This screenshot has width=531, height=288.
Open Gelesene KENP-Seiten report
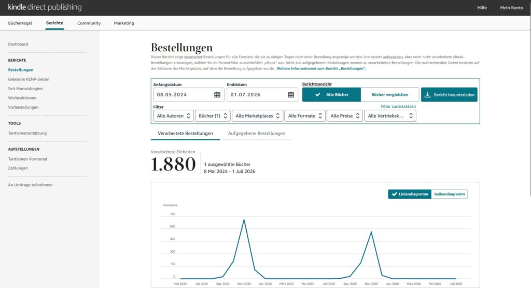pos(29,79)
